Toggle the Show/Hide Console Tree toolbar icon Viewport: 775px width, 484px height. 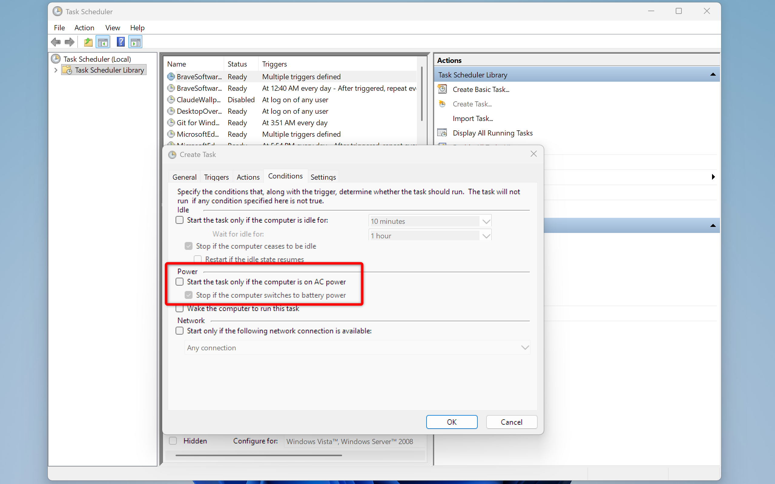point(103,42)
